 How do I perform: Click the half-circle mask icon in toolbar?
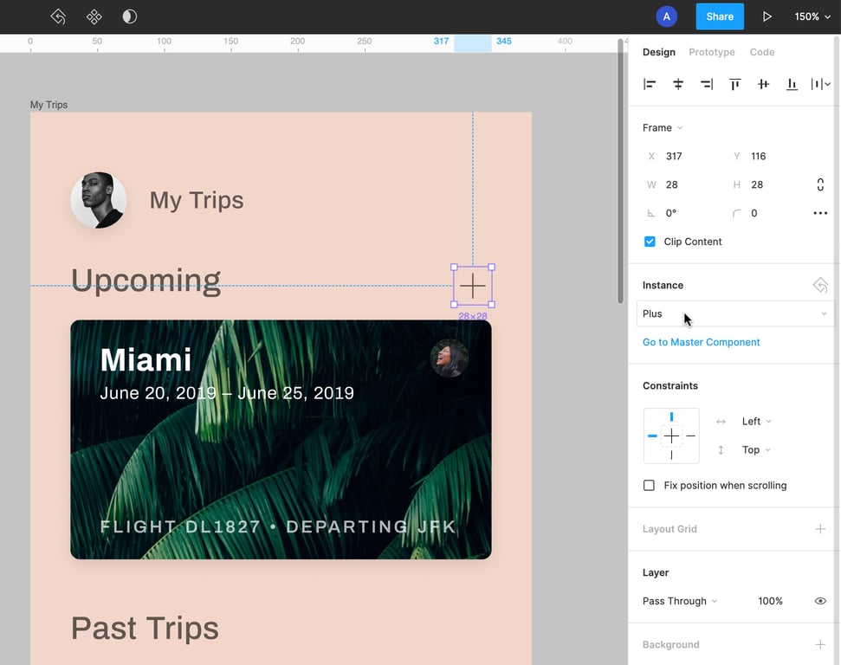(129, 16)
